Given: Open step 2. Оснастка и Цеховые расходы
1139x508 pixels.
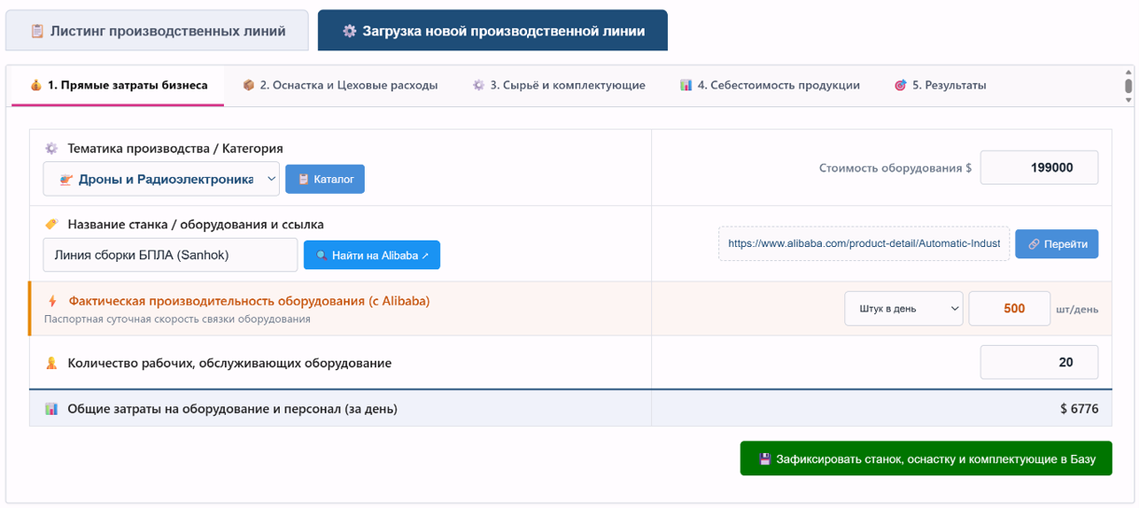Looking at the screenshot, I should [x=340, y=85].
